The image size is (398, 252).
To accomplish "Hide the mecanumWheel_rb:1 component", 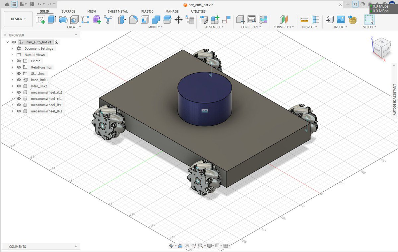I will [19, 93].
